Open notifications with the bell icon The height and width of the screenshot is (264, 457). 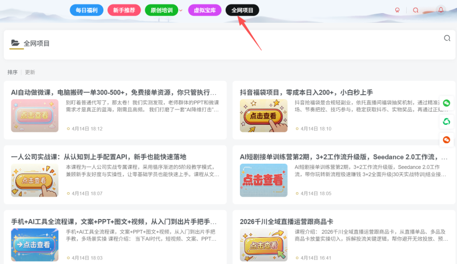pyautogui.click(x=440, y=10)
